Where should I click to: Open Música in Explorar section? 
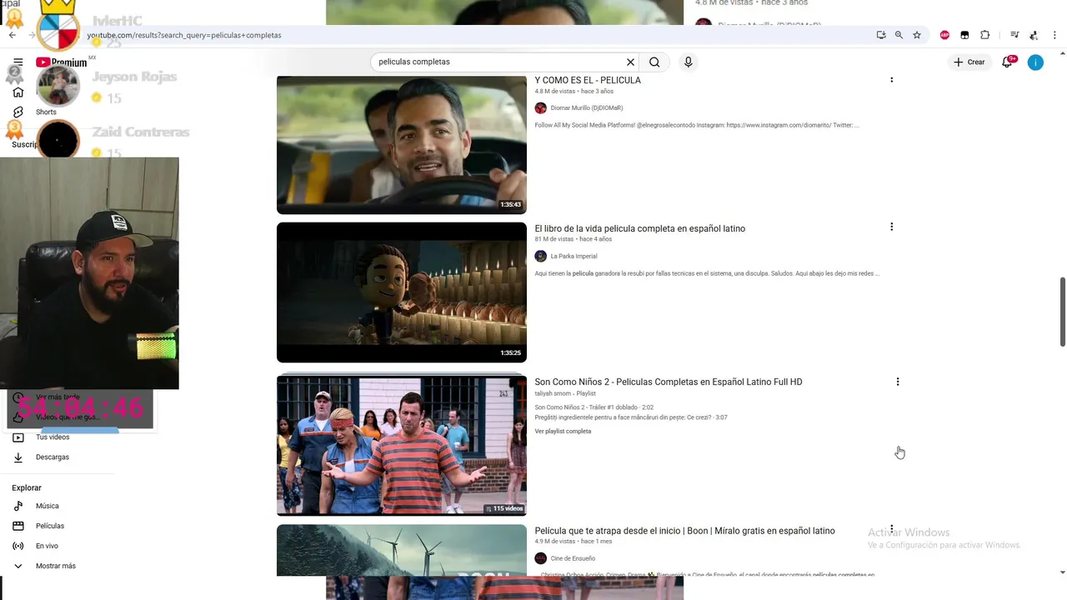(x=47, y=506)
